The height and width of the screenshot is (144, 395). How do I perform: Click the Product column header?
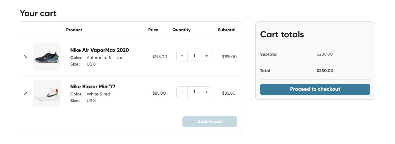[x=74, y=30]
